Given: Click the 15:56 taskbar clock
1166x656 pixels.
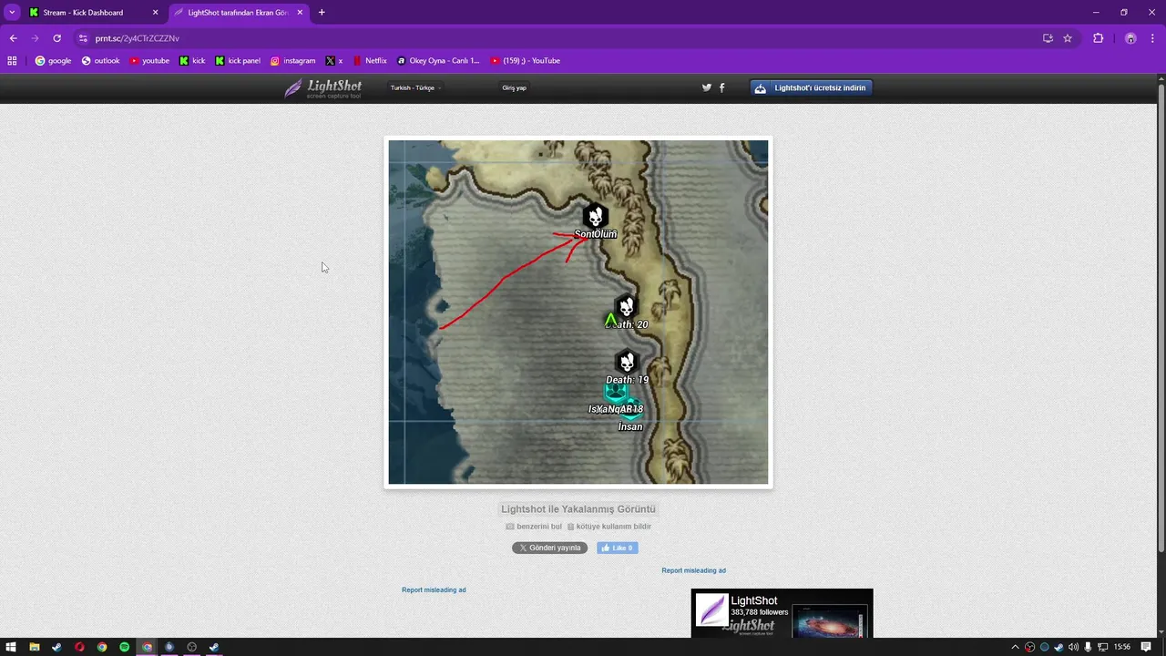Looking at the screenshot, I should (1122, 647).
